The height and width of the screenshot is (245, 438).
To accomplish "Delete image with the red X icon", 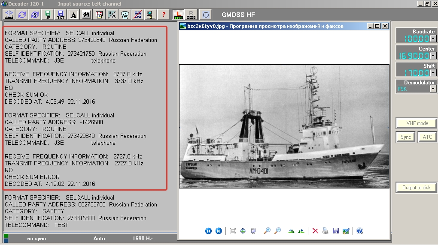I will pyautogui.click(x=315, y=231).
